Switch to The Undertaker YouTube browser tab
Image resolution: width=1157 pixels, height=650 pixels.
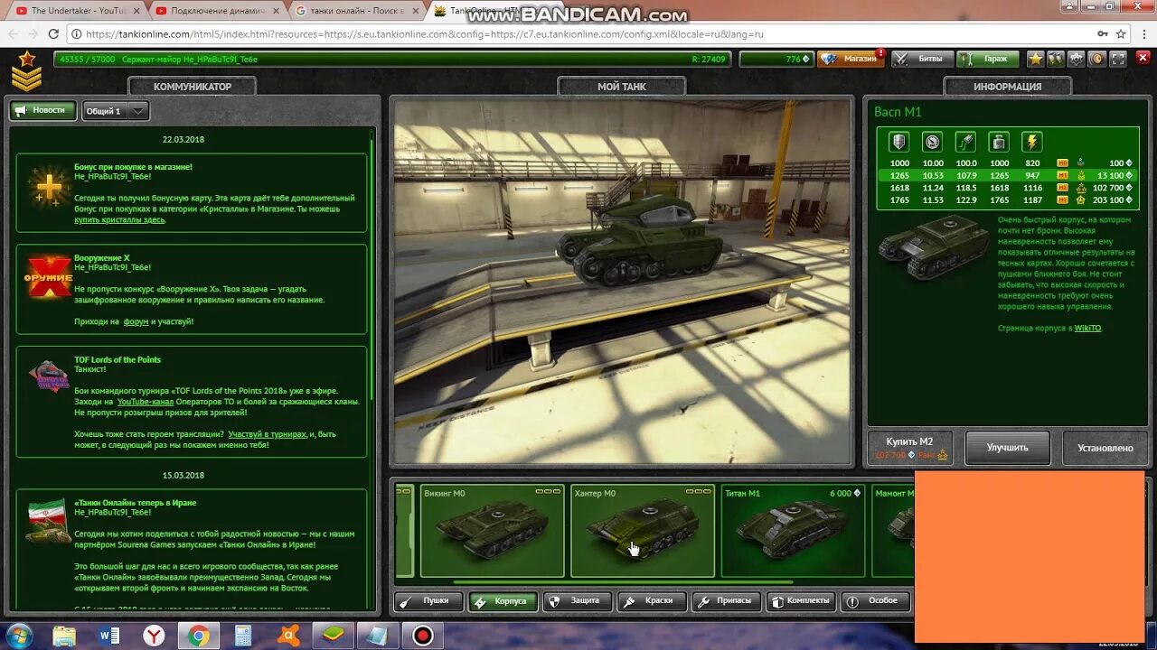click(80, 11)
